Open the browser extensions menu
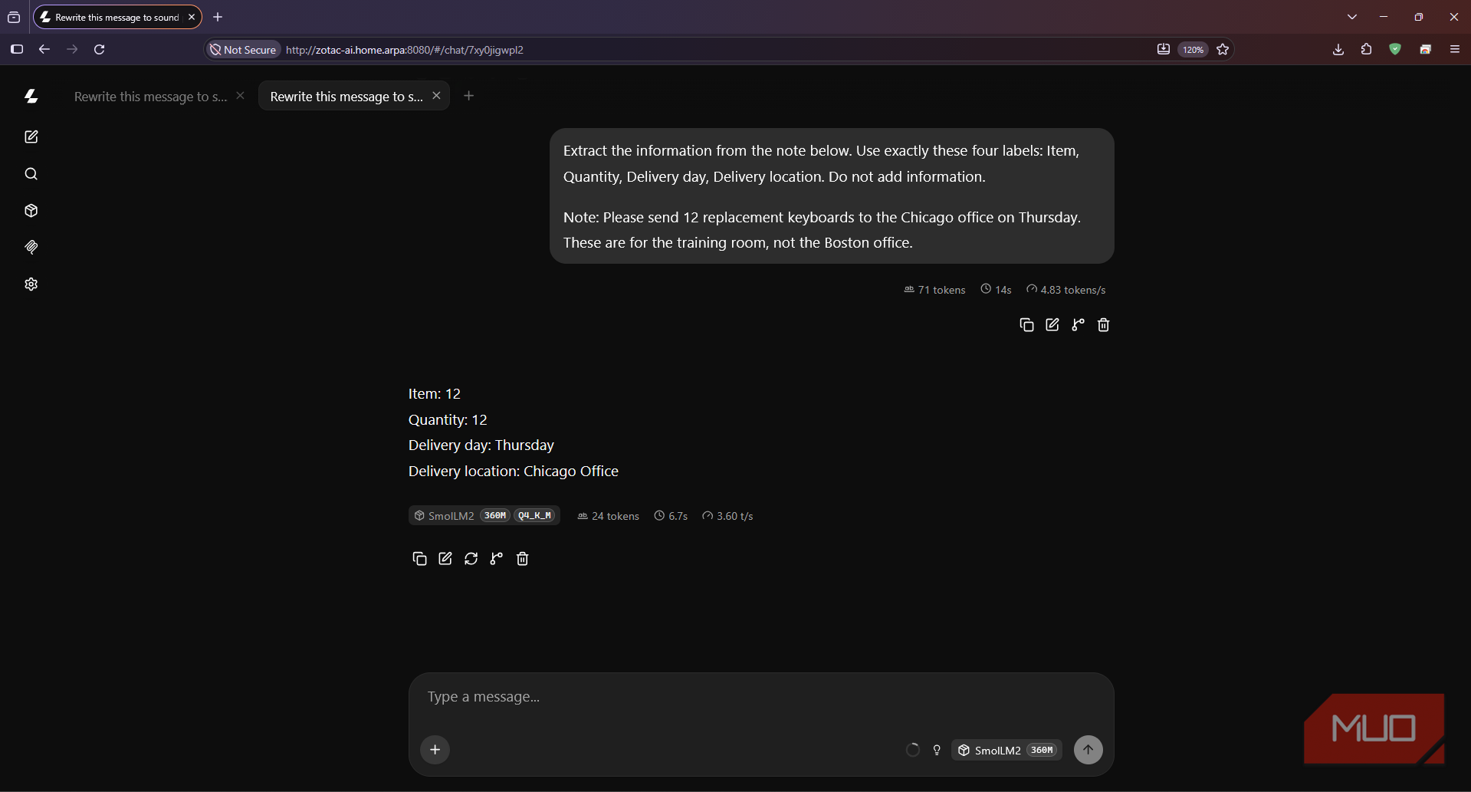1471x792 pixels. coord(1366,49)
